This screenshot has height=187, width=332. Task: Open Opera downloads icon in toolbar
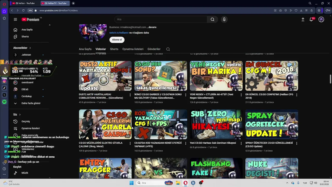pos(301,10)
